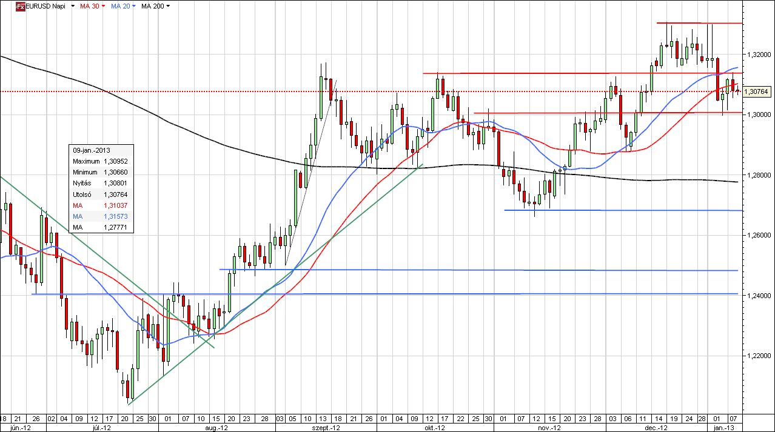
Task: Click the szept.-12 month label
Action: tap(325, 427)
